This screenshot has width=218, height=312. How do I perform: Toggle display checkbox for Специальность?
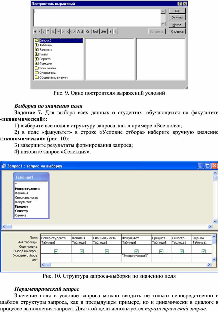click(x=107, y=251)
